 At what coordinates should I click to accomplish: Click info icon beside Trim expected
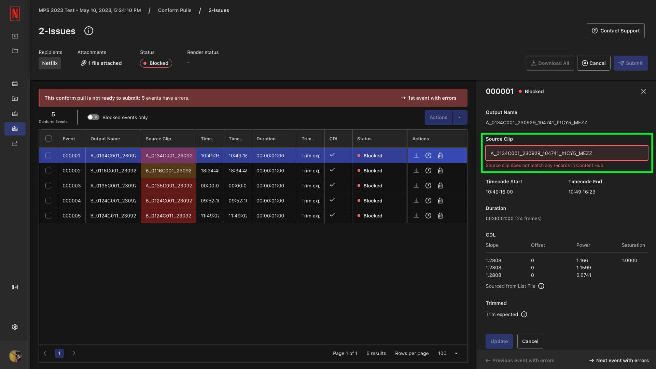point(524,314)
